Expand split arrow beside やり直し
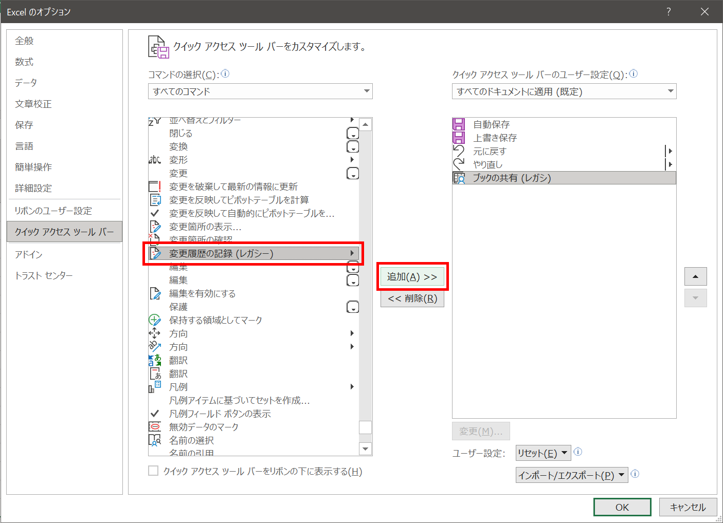This screenshot has height=523, width=723. pos(670,164)
